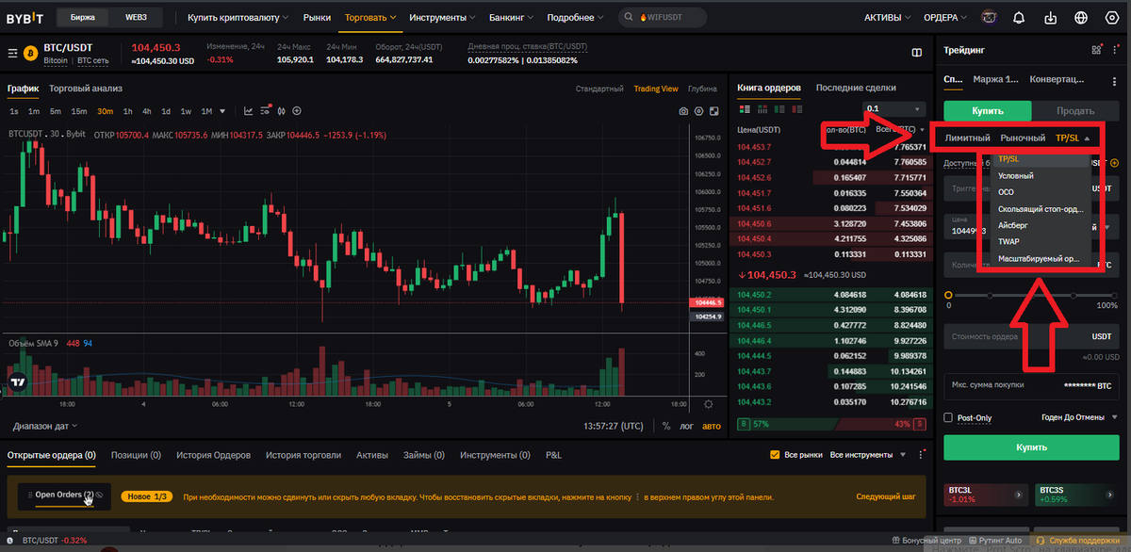
Task: Open the 0.1 price grouping dropdown
Action: (894, 109)
